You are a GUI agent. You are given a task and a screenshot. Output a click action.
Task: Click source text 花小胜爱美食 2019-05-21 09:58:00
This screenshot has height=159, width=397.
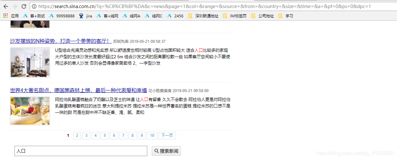(x=179, y=91)
